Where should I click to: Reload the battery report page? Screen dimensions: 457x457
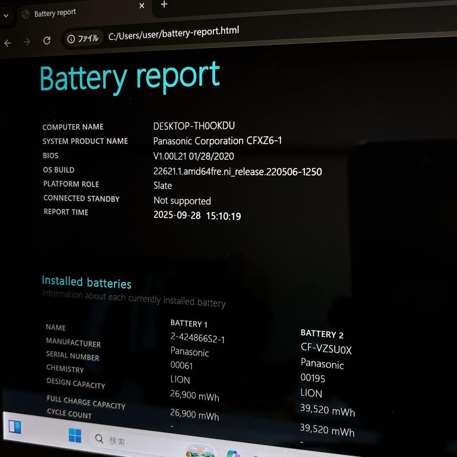[47, 41]
